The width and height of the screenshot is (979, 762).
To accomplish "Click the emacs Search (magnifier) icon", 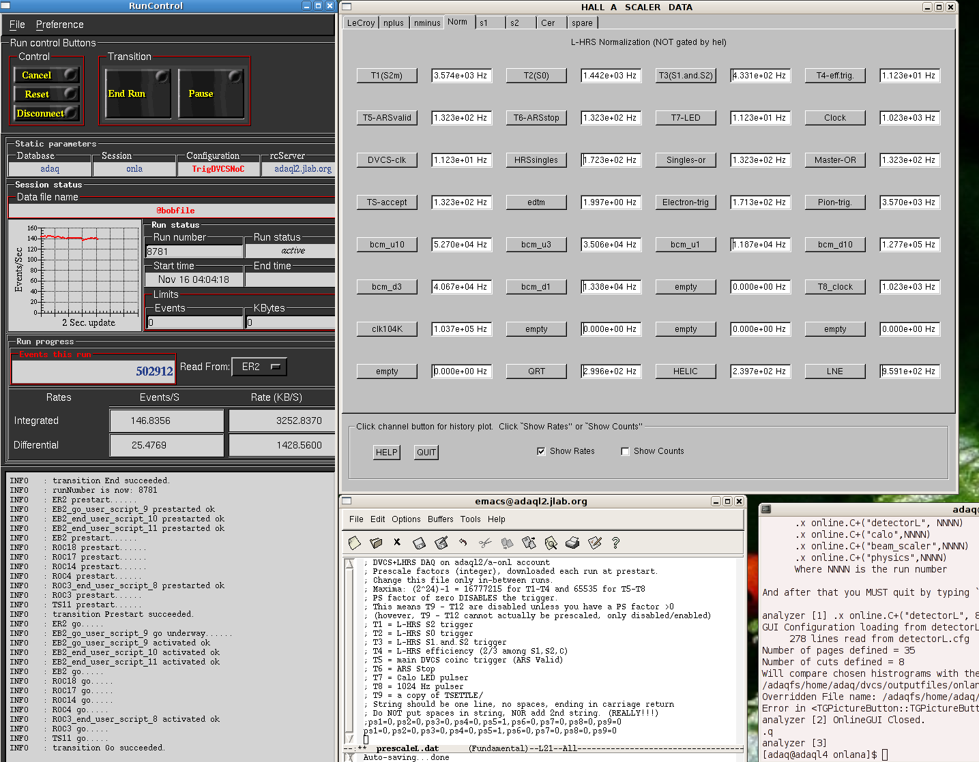I will point(551,543).
